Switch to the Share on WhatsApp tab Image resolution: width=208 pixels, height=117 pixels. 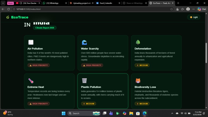[134, 3]
